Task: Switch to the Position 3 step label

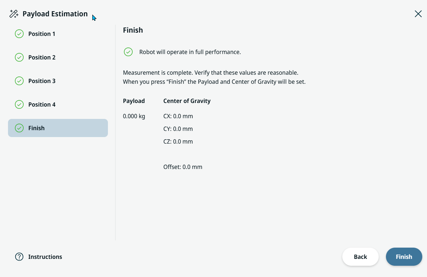Action: coord(42,81)
